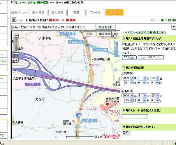
Task: Click the route 16 highway shield on map
Action: click(x=79, y=115)
